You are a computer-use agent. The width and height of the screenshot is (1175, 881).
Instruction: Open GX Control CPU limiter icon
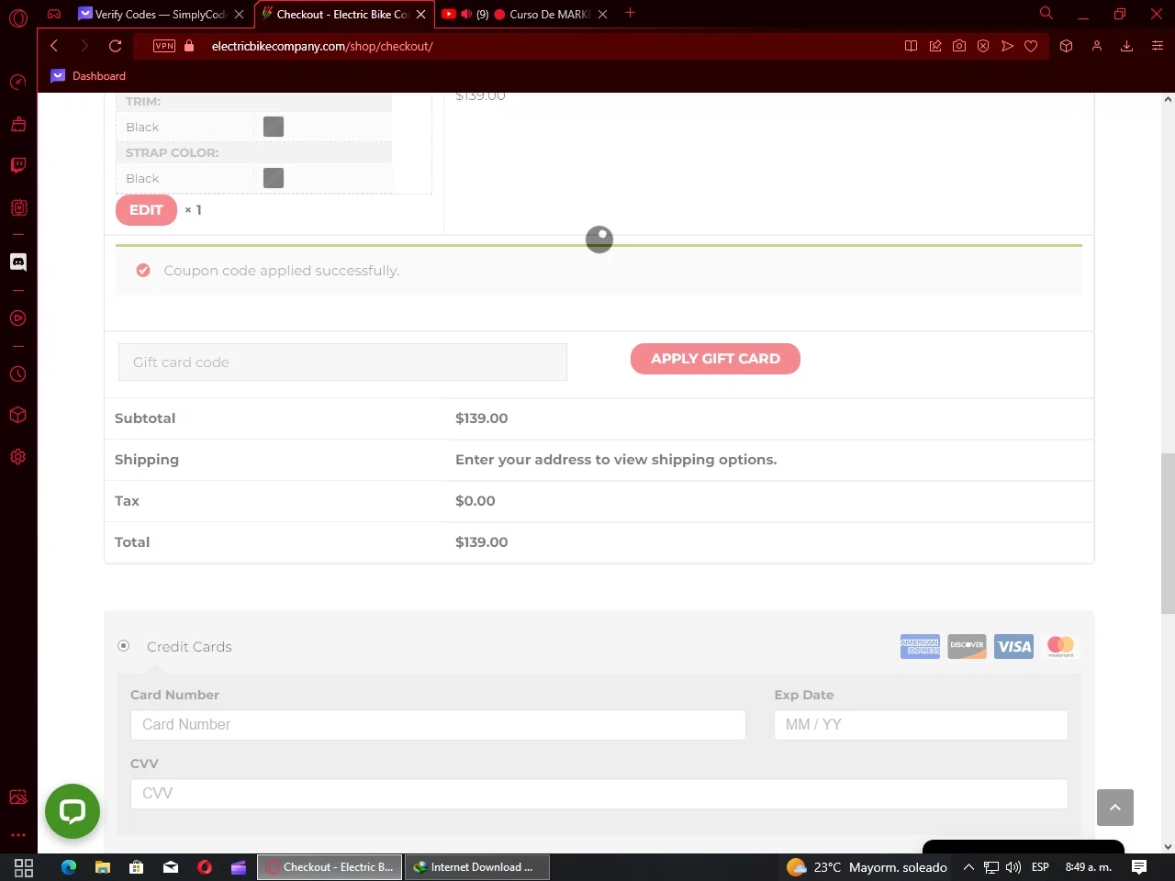tap(18, 207)
